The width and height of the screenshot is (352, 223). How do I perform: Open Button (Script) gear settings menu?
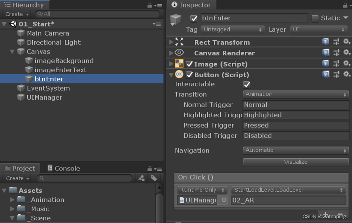click(x=346, y=74)
